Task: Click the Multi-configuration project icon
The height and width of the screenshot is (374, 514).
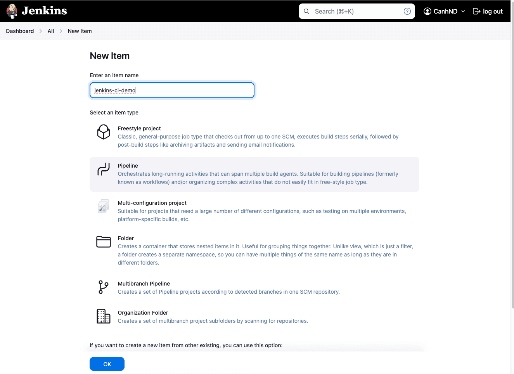Action: (104, 206)
